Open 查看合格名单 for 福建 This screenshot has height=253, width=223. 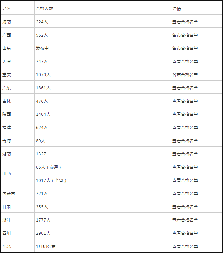(x=185, y=128)
